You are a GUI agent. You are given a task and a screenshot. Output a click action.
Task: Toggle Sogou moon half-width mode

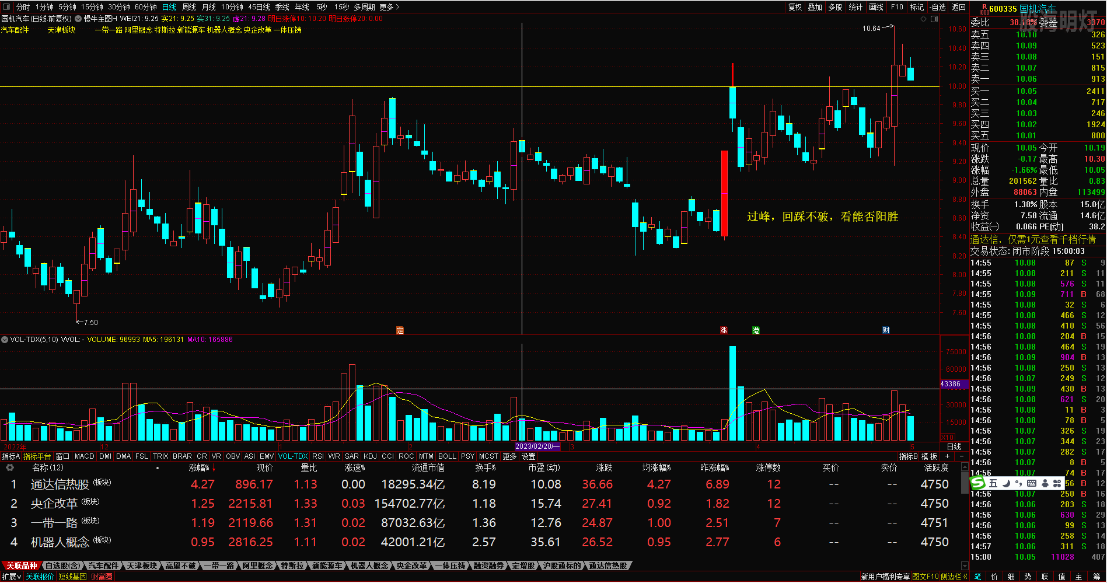pos(1006,483)
